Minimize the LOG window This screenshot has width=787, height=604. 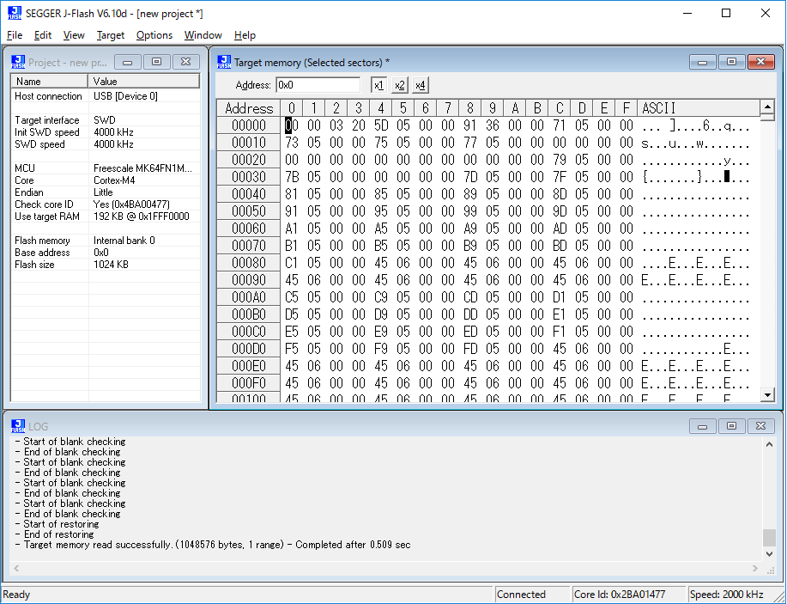[x=703, y=426]
